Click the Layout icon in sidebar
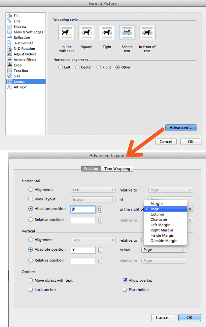Viewport: 206px width, 327px height. (9, 82)
